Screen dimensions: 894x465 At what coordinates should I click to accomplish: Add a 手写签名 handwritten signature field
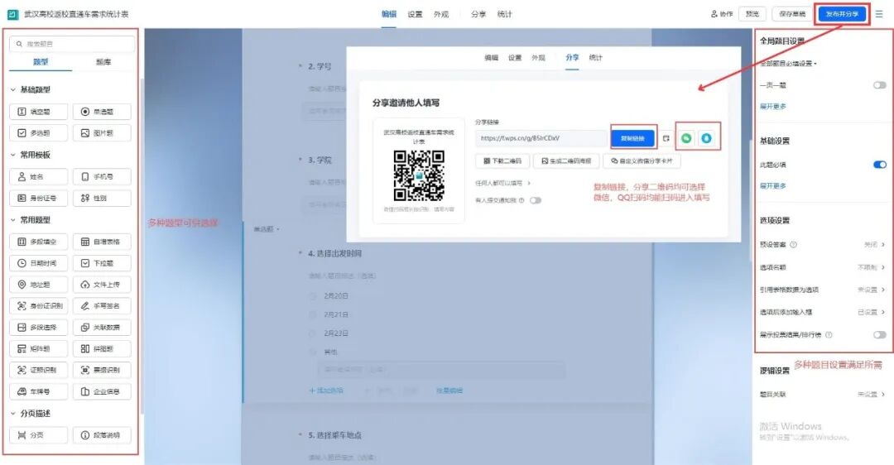pos(102,306)
